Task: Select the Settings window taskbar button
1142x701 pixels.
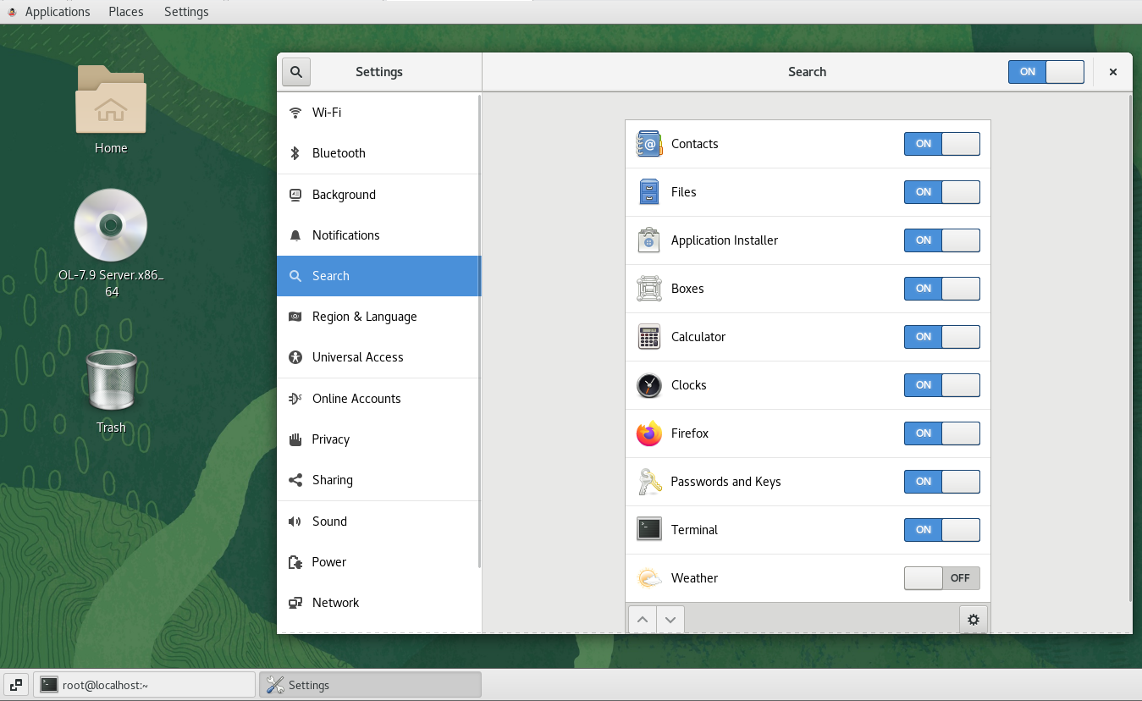Action: [371, 685]
